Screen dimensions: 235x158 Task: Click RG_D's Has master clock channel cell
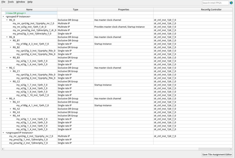click(124, 20)
